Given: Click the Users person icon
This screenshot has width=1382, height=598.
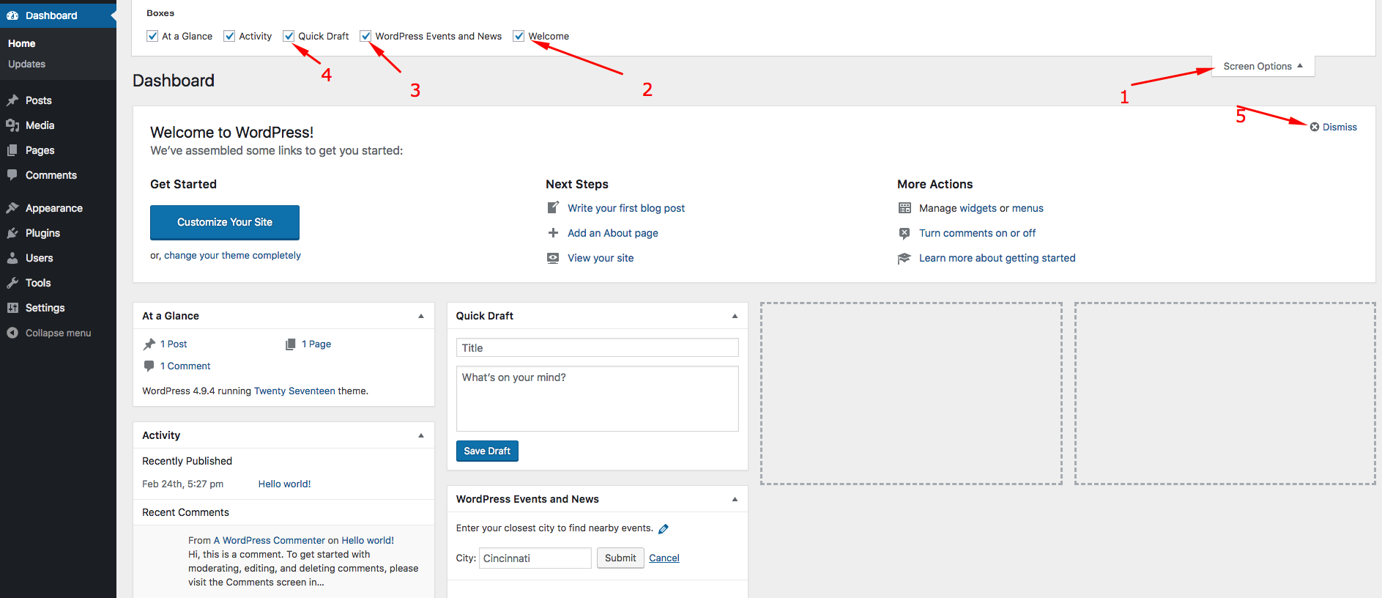Looking at the screenshot, I should pyautogui.click(x=12, y=258).
